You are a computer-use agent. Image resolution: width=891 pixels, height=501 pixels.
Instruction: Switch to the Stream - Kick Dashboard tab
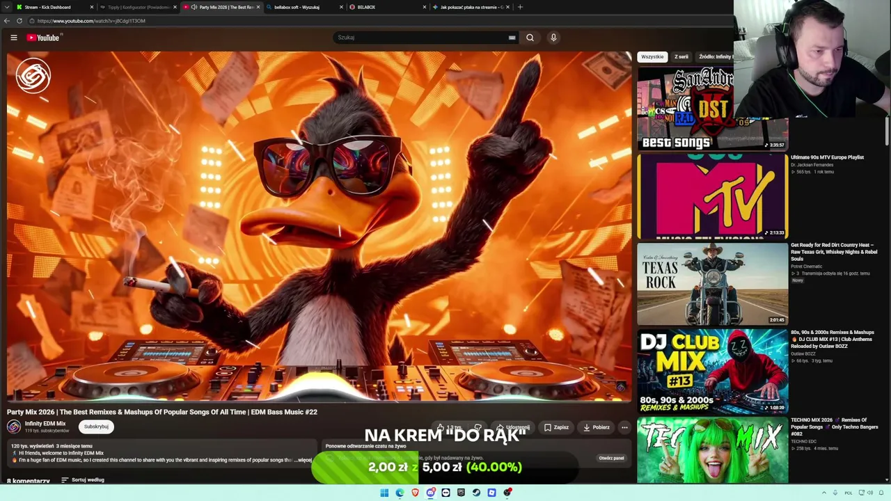(x=55, y=7)
